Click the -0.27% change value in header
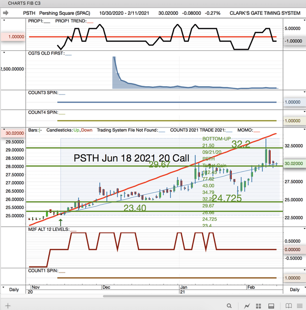The width and height of the screenshot is (306, 310). tap(212, 13)
